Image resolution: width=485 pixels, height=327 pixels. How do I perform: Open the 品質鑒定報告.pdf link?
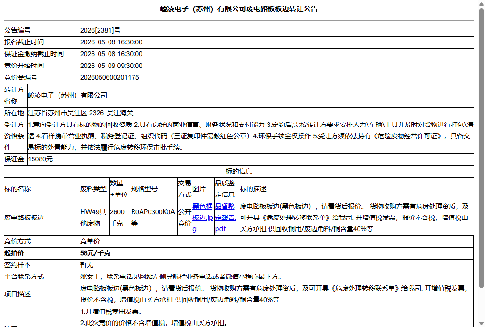pos(226,218)
